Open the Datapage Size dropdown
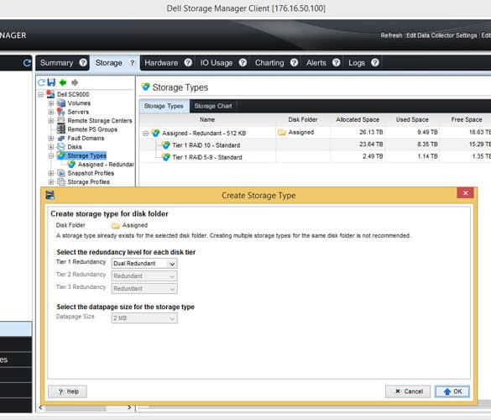This screenshot has height=420, width=491. [144, 318]
